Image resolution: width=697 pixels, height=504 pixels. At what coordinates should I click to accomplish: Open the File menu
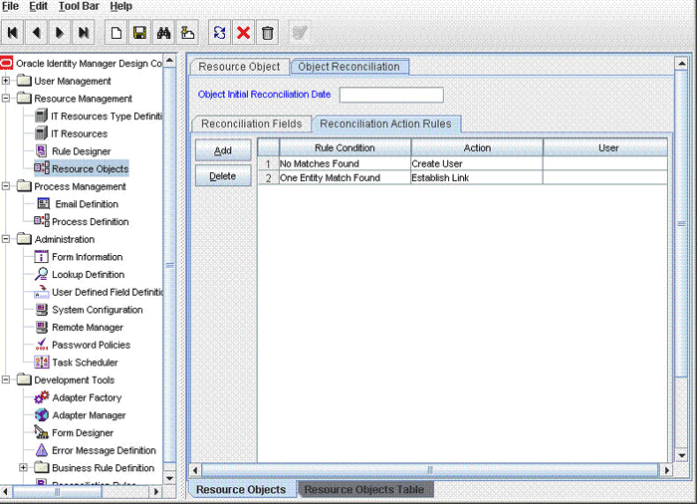[10, 6]
